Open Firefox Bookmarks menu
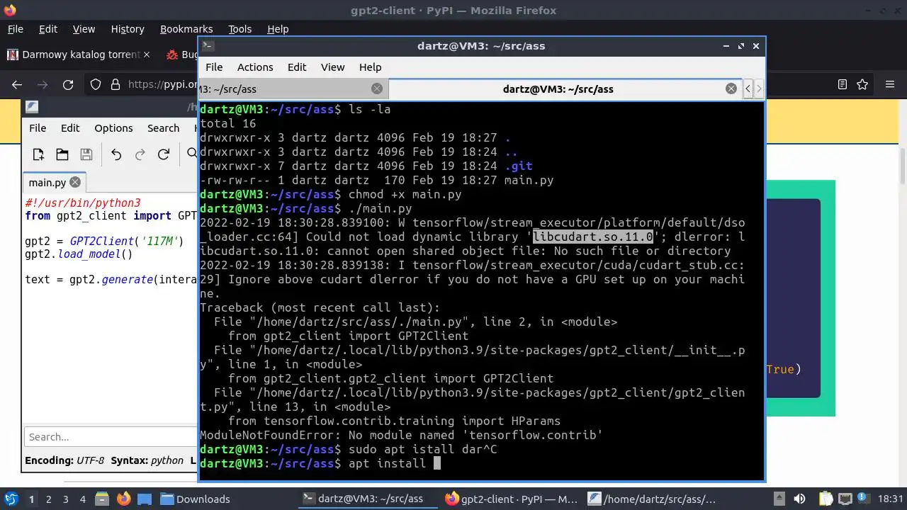Screen dimensions: 907x510 [x=186, y=29]
